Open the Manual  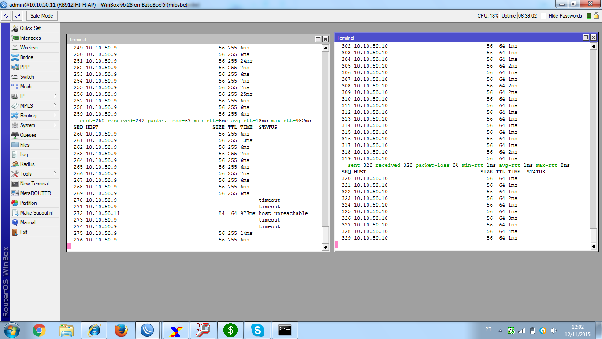tap(35, 222)
